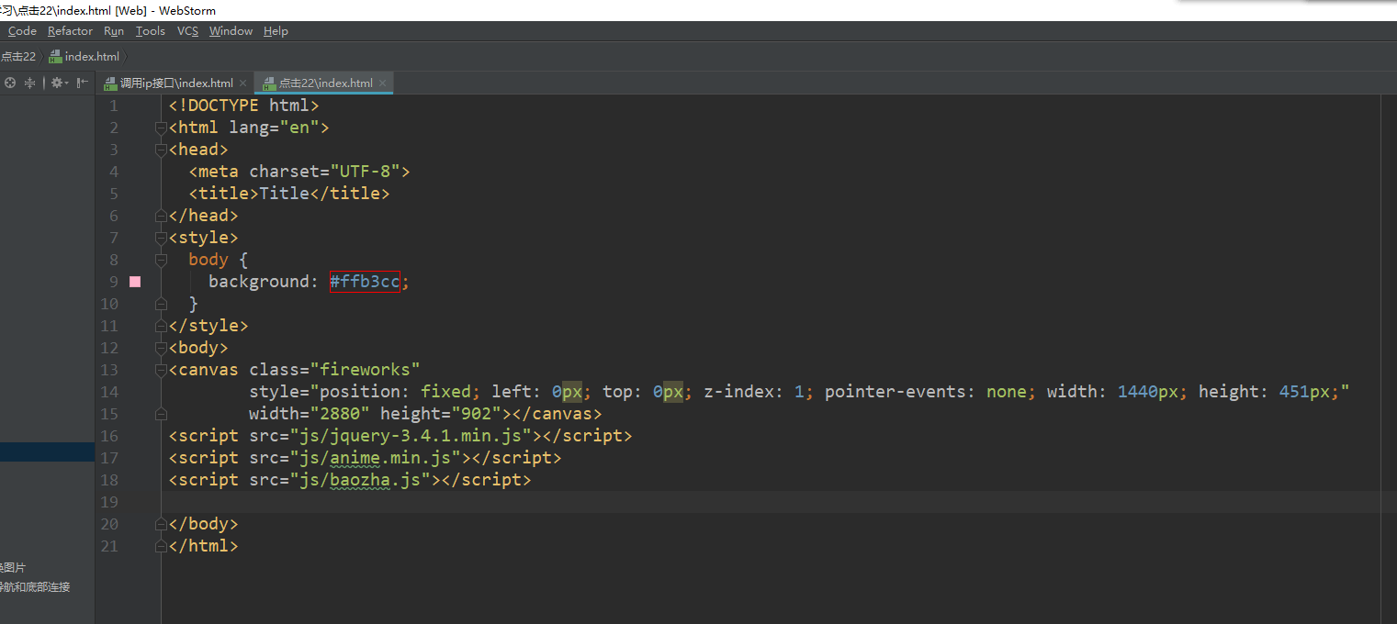Viewport: 1397px width, 624px height.
Task: Click line number 9 in the gutter
Action: click(x=114, y=282)
